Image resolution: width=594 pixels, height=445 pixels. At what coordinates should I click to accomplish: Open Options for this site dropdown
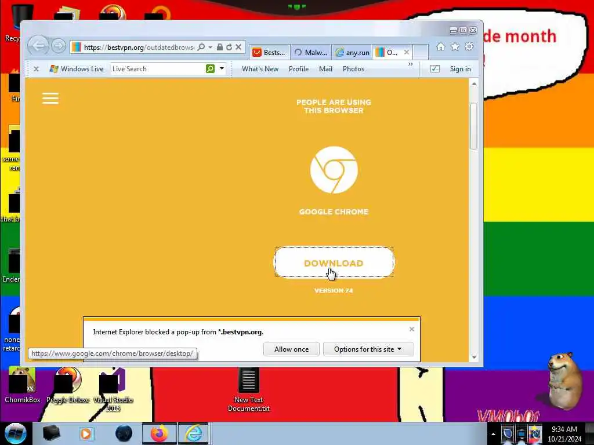coord(368,349)
